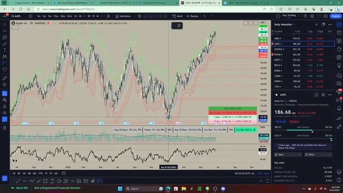The height and width of the screenshot is (193, 343).
Task: Select AMD row in watchlist
Action: tap(303, 39)
